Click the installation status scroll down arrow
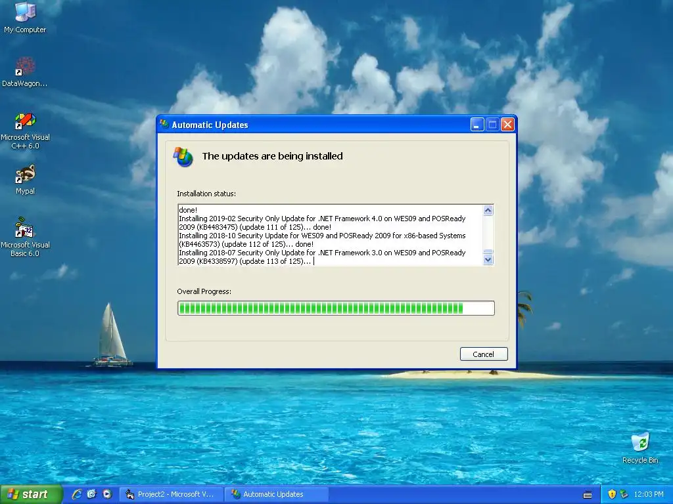The image size is (673, 504). [x=488, y=260]
